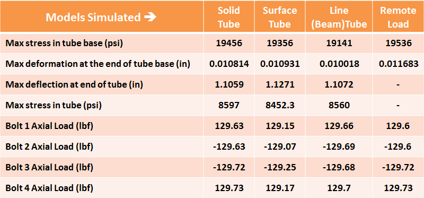Click the Models Simulated arrow icon
The image size is (424, 198).
150,18
